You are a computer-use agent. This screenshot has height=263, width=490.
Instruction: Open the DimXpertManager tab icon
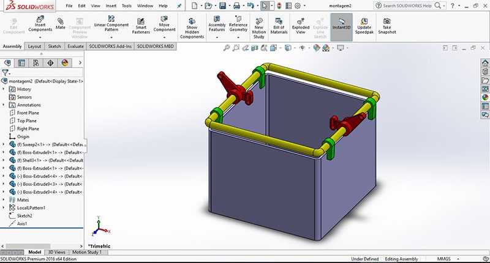coord(50,63)
